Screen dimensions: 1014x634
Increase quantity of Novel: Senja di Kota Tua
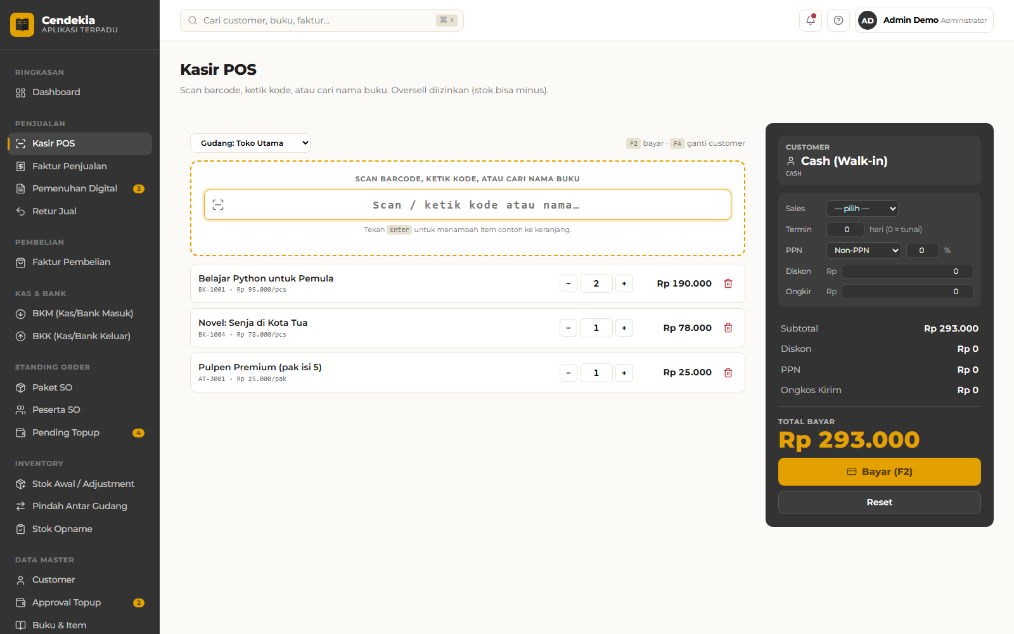tap(624, 328)
